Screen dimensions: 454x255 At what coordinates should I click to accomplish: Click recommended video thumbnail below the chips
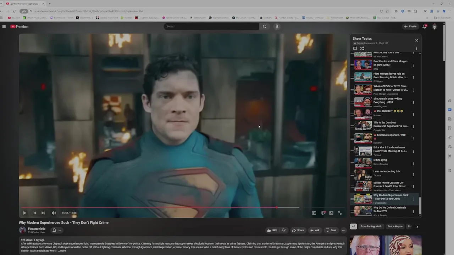click(386, 245)
